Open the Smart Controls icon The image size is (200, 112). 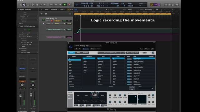click(x=37, y=5)
